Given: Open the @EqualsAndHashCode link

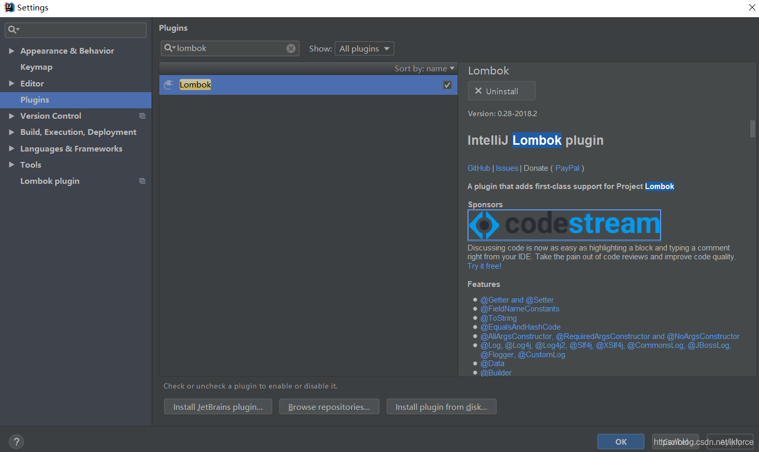Looking at the screenshot, I should click(521, 327).
